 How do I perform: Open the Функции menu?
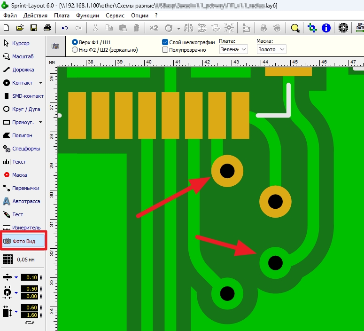point(87,16)
